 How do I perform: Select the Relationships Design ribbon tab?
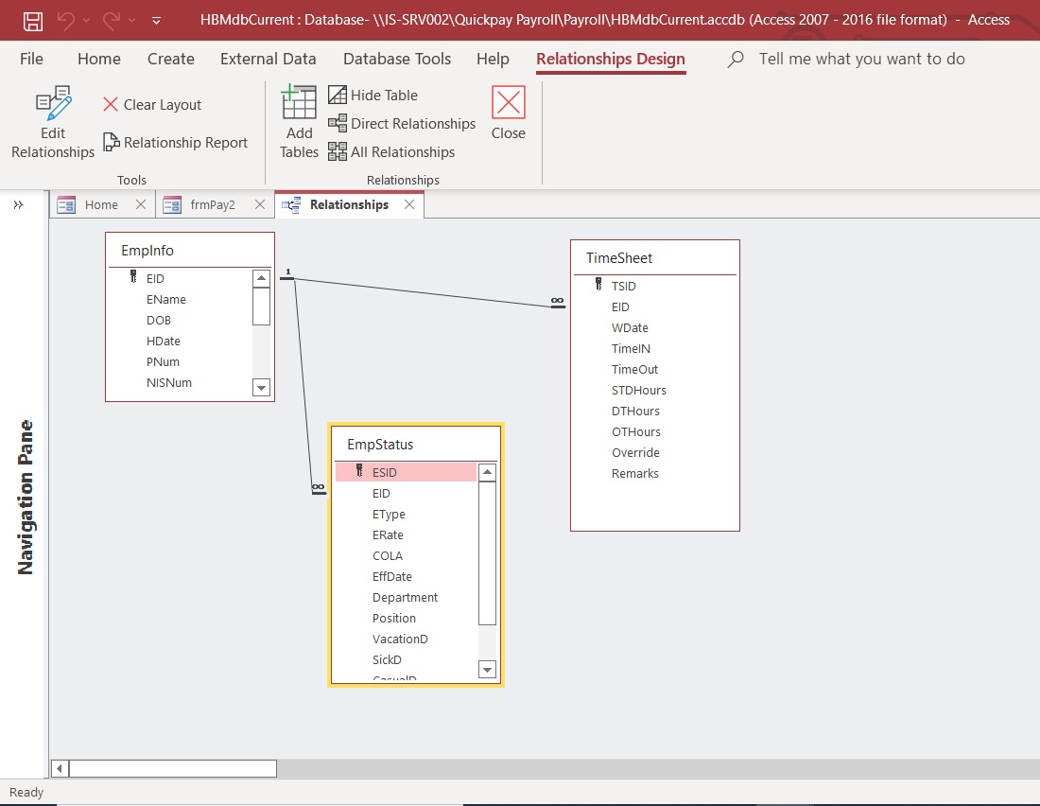click(610, 59)
